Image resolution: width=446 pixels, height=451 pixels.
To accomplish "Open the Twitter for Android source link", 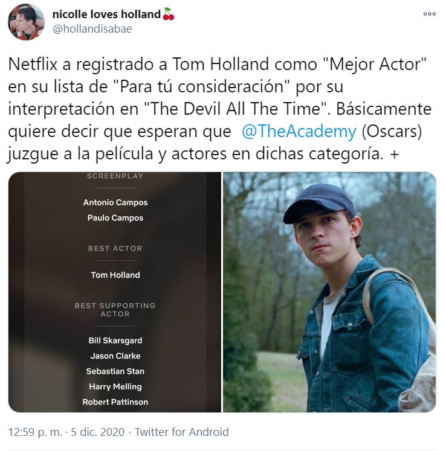I will [x=182, y=432].
